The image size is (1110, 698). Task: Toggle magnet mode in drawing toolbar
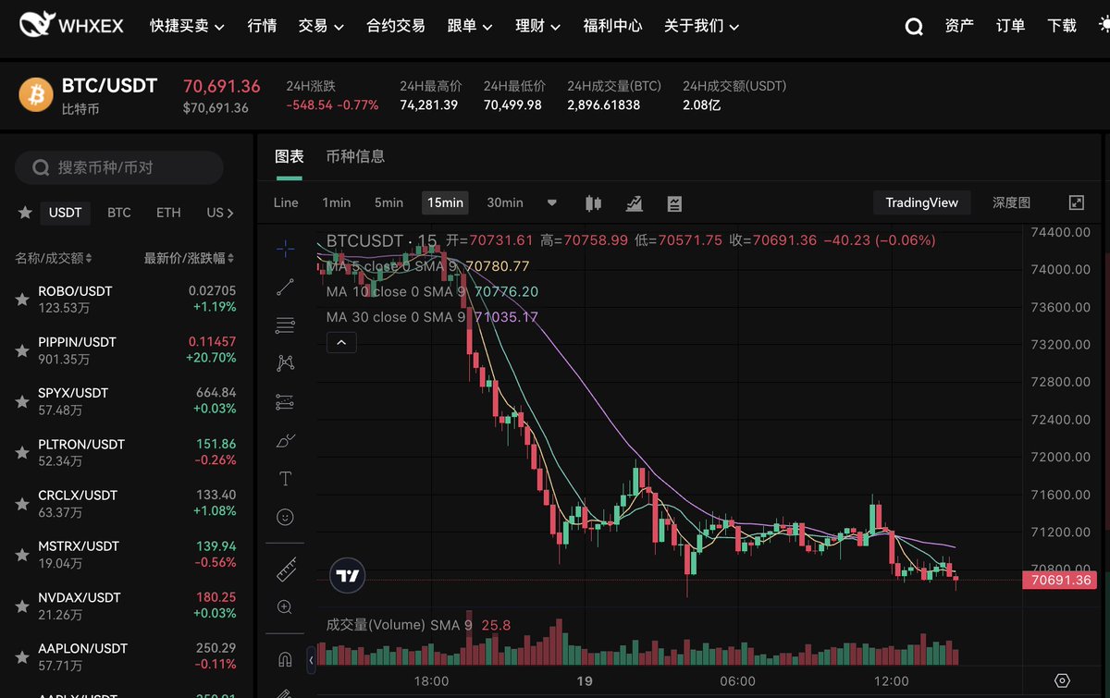(x=285, y=658)
